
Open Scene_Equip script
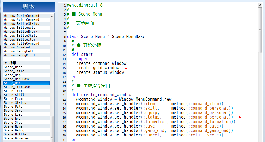pos(26,99)
